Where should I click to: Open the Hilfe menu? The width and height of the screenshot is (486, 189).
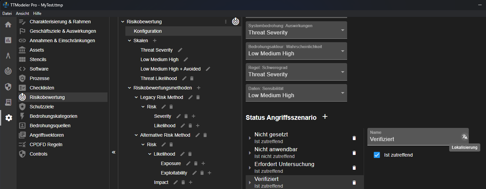coord(37,13)
